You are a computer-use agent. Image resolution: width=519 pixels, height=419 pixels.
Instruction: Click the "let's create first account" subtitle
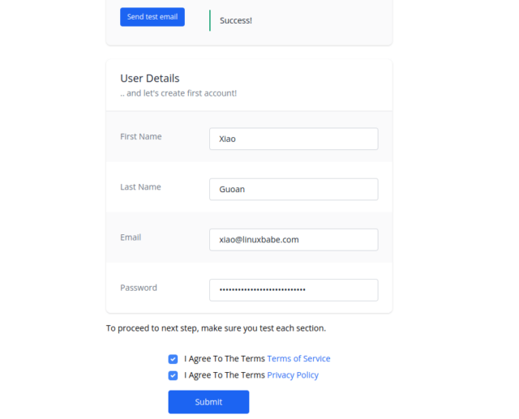tap(178, 93)
